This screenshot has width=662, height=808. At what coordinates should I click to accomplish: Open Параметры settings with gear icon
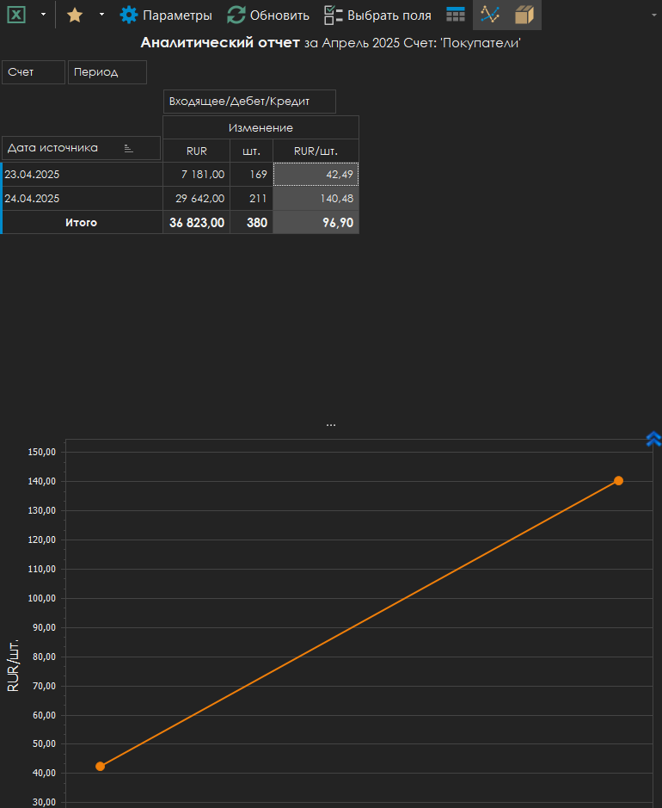point(166,15)
